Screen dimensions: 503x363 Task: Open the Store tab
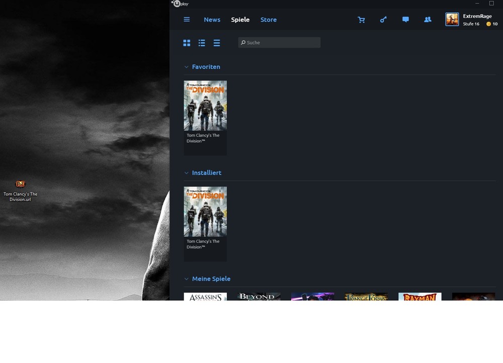coord(269,20)
